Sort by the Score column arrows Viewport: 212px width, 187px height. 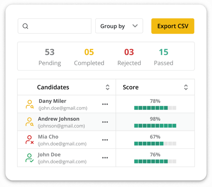pos(186,87)
